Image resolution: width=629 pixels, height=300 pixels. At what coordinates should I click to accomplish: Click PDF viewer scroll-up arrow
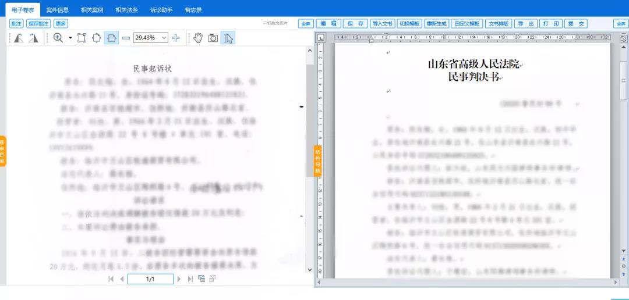click(x=309, y=51)
